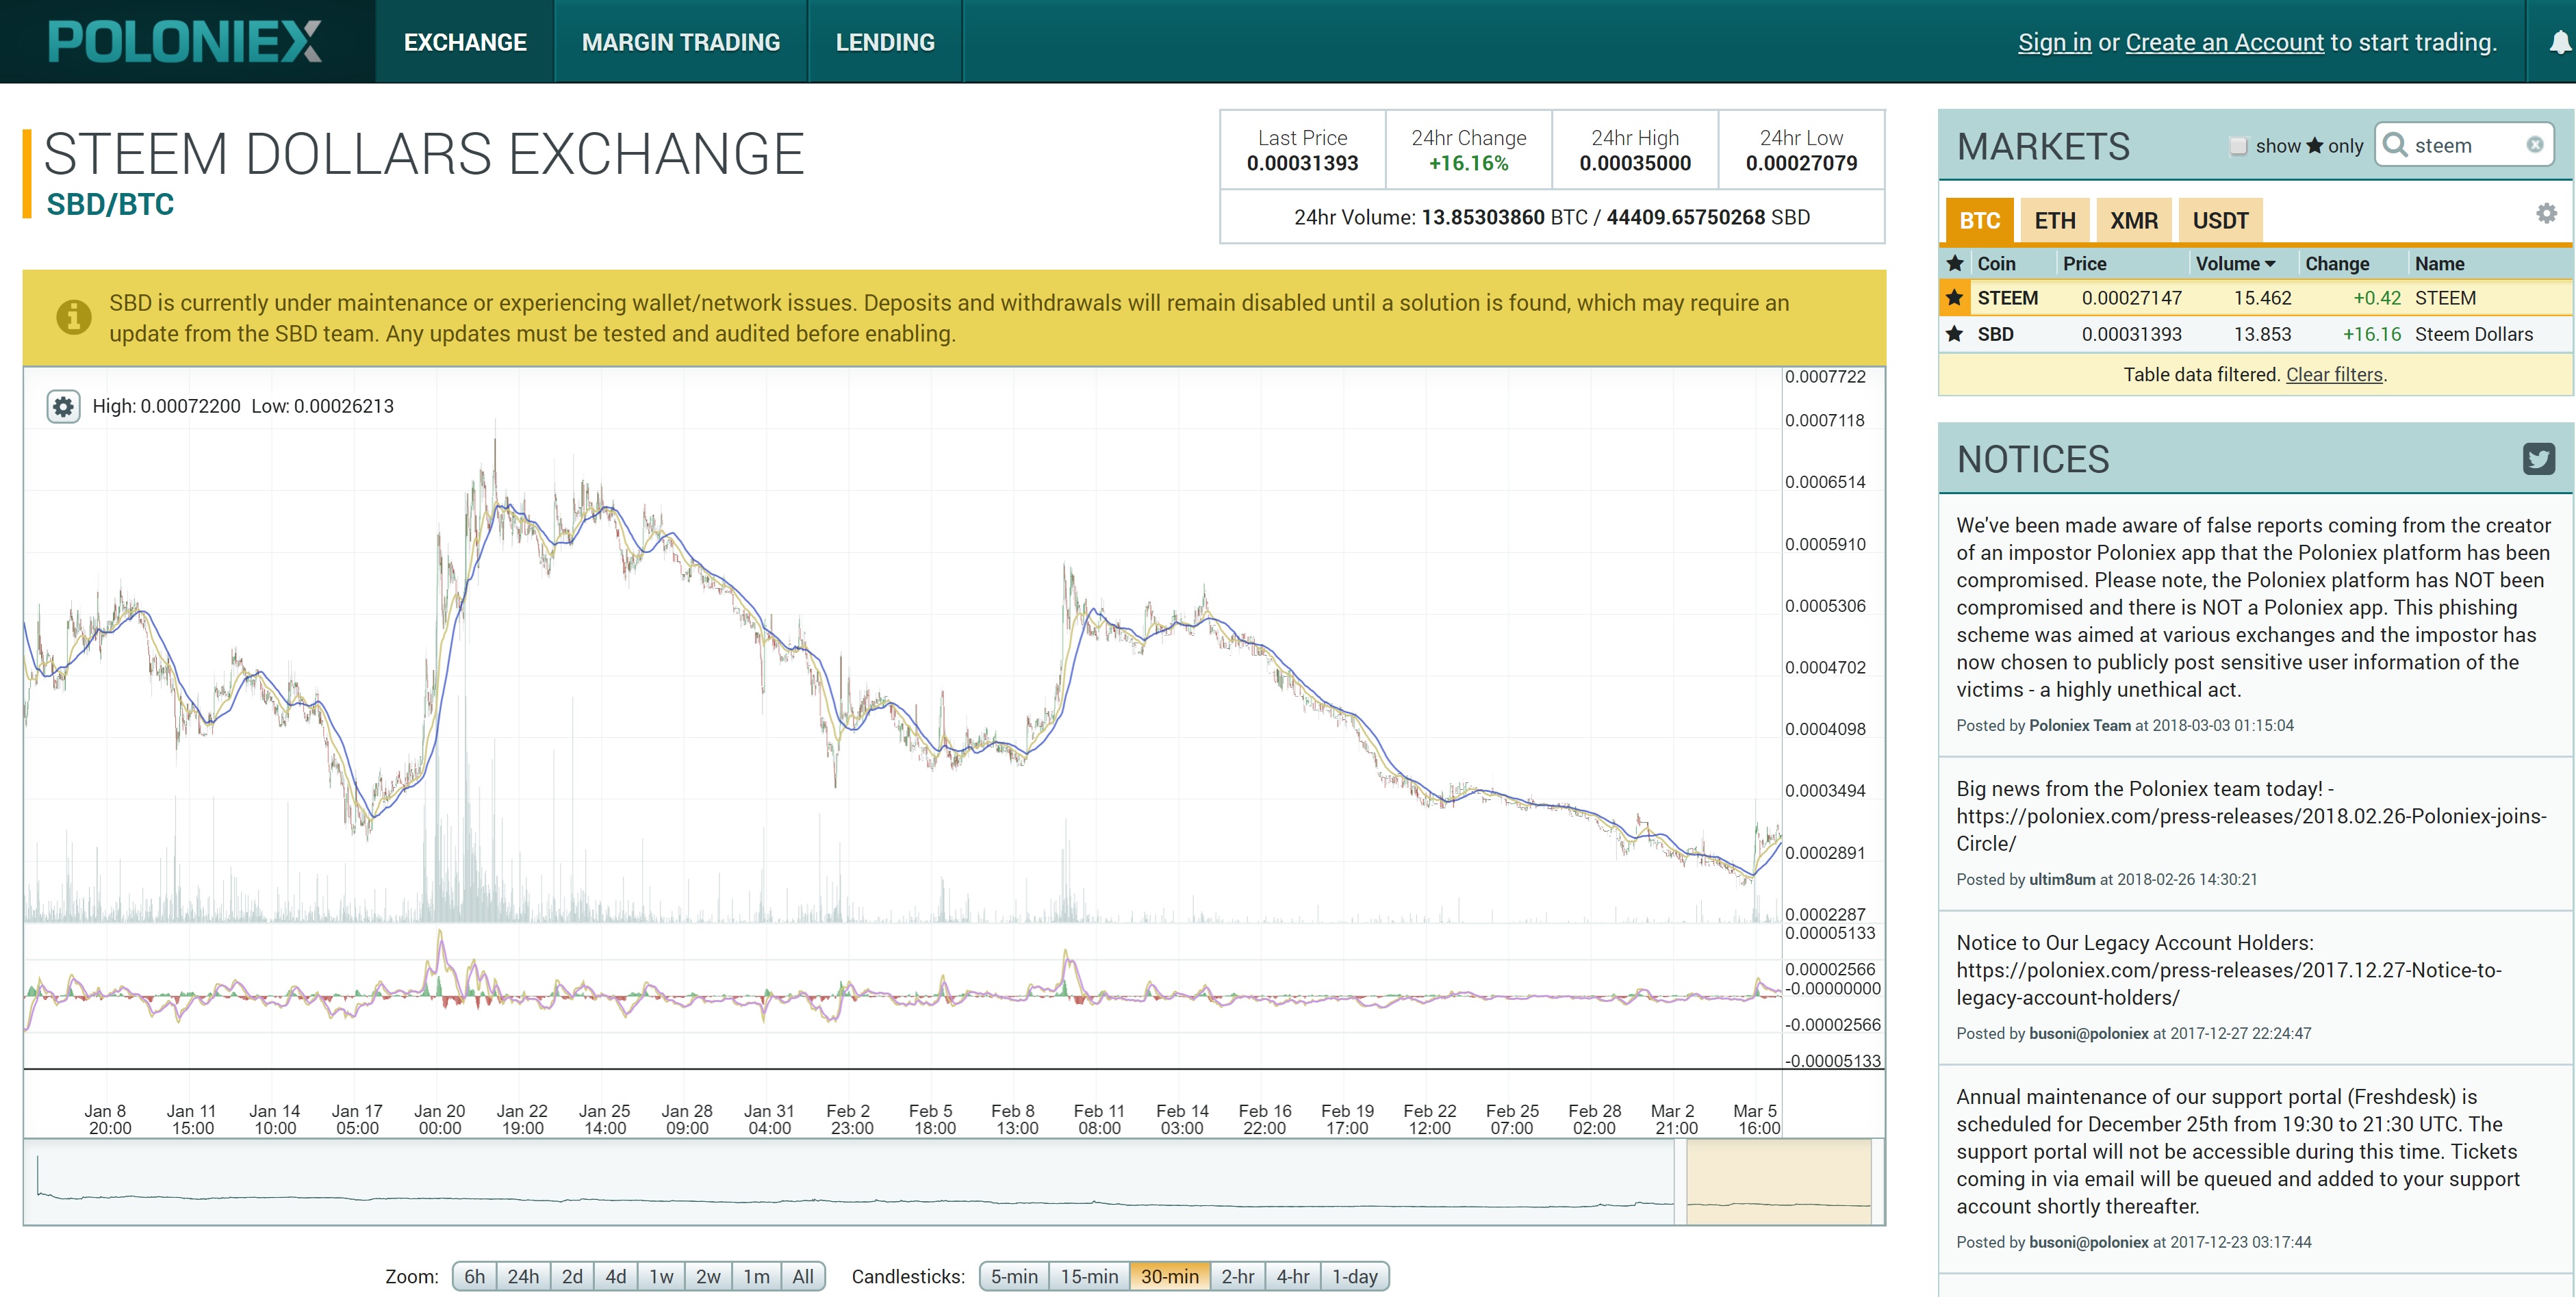Set chart zoom to 1m
This screenshot has height=1297, width=2576.
756,1276
